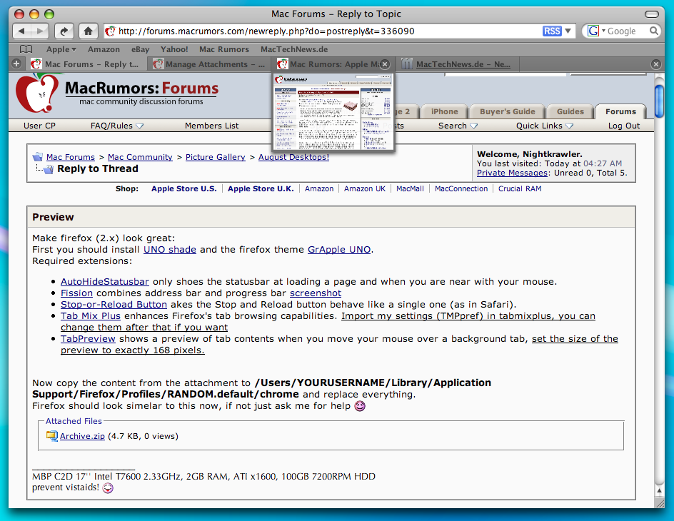Expand the Quick Links menu
Screen dimensions: 674x521
coord(545,126)
